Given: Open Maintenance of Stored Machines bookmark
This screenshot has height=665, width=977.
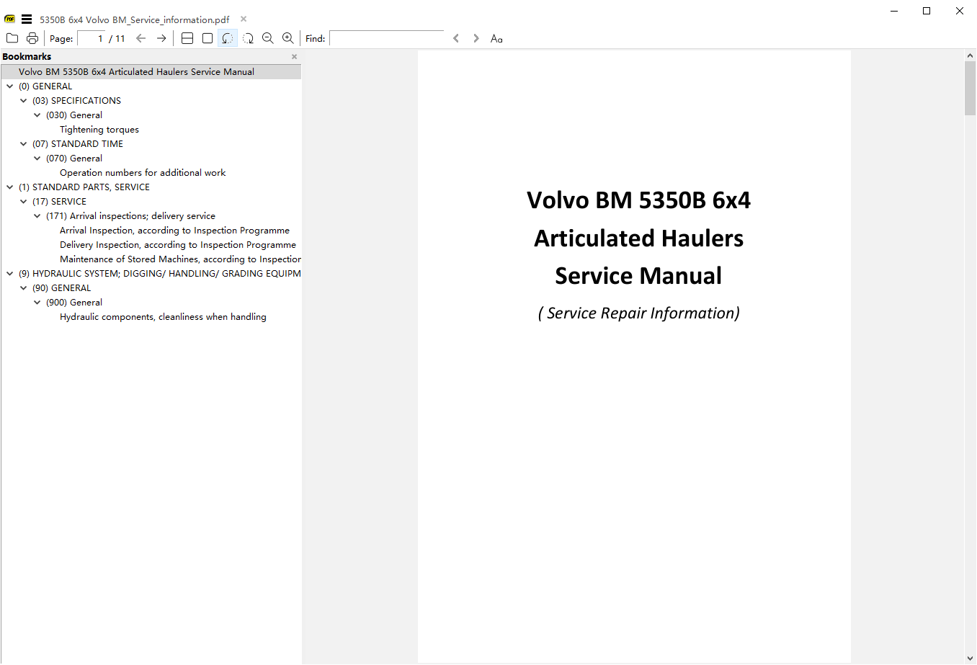Looking at the screenshot, I should [x=180, y=259].
